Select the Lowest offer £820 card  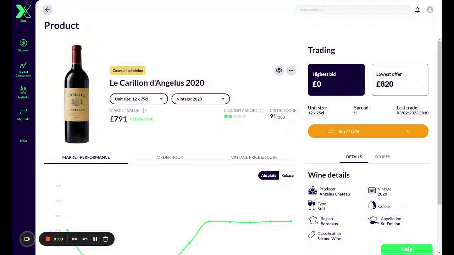400,80
